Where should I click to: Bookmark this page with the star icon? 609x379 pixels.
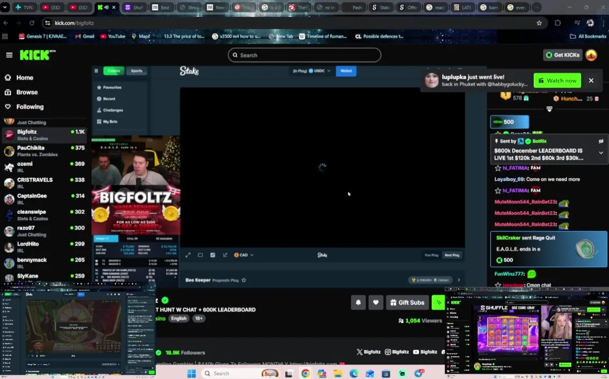pyautogui.click(x=539, y=23)
